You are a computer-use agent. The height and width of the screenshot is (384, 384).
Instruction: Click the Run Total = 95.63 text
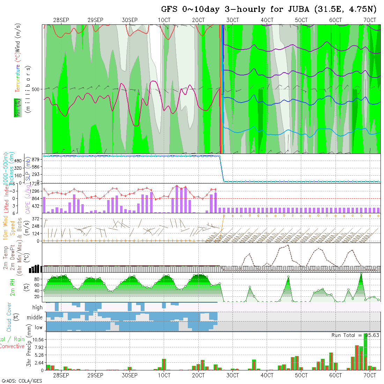(x=355, y=335)
